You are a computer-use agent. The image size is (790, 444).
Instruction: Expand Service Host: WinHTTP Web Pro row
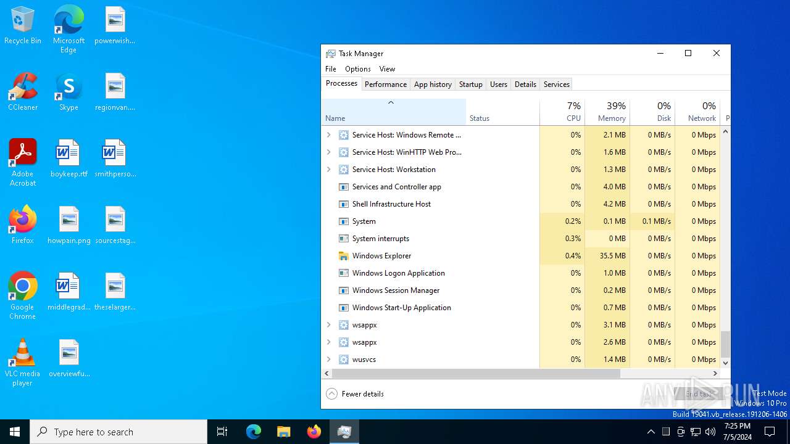point(328,152)
